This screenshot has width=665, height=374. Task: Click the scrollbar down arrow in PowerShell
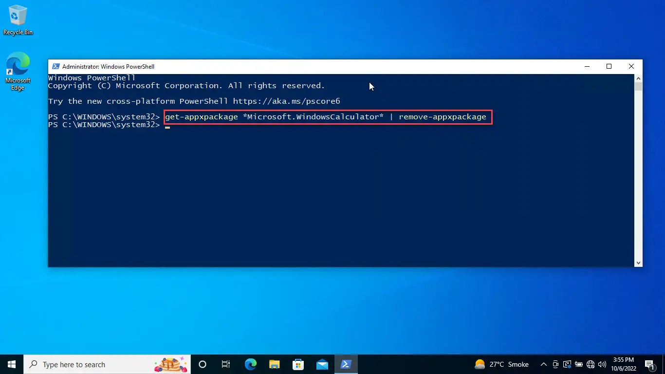coord(638,262)
